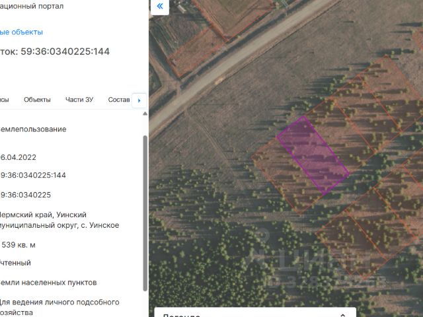Switch to the Части ЗУ tab

79,100
